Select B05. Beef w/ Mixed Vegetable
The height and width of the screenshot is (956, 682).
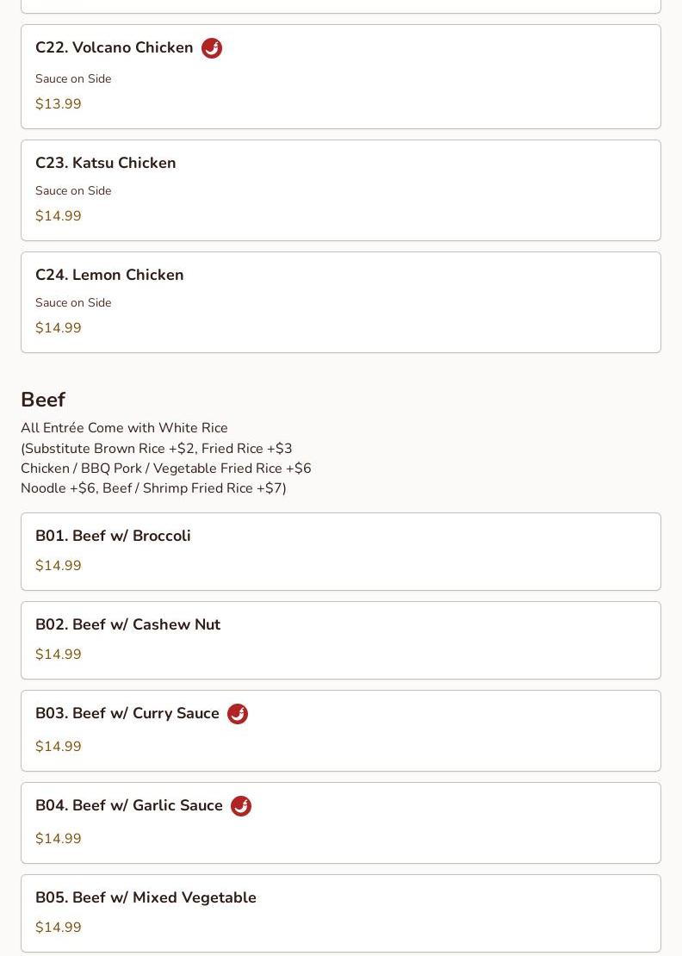pyautogui.click(x=341, y=913)
